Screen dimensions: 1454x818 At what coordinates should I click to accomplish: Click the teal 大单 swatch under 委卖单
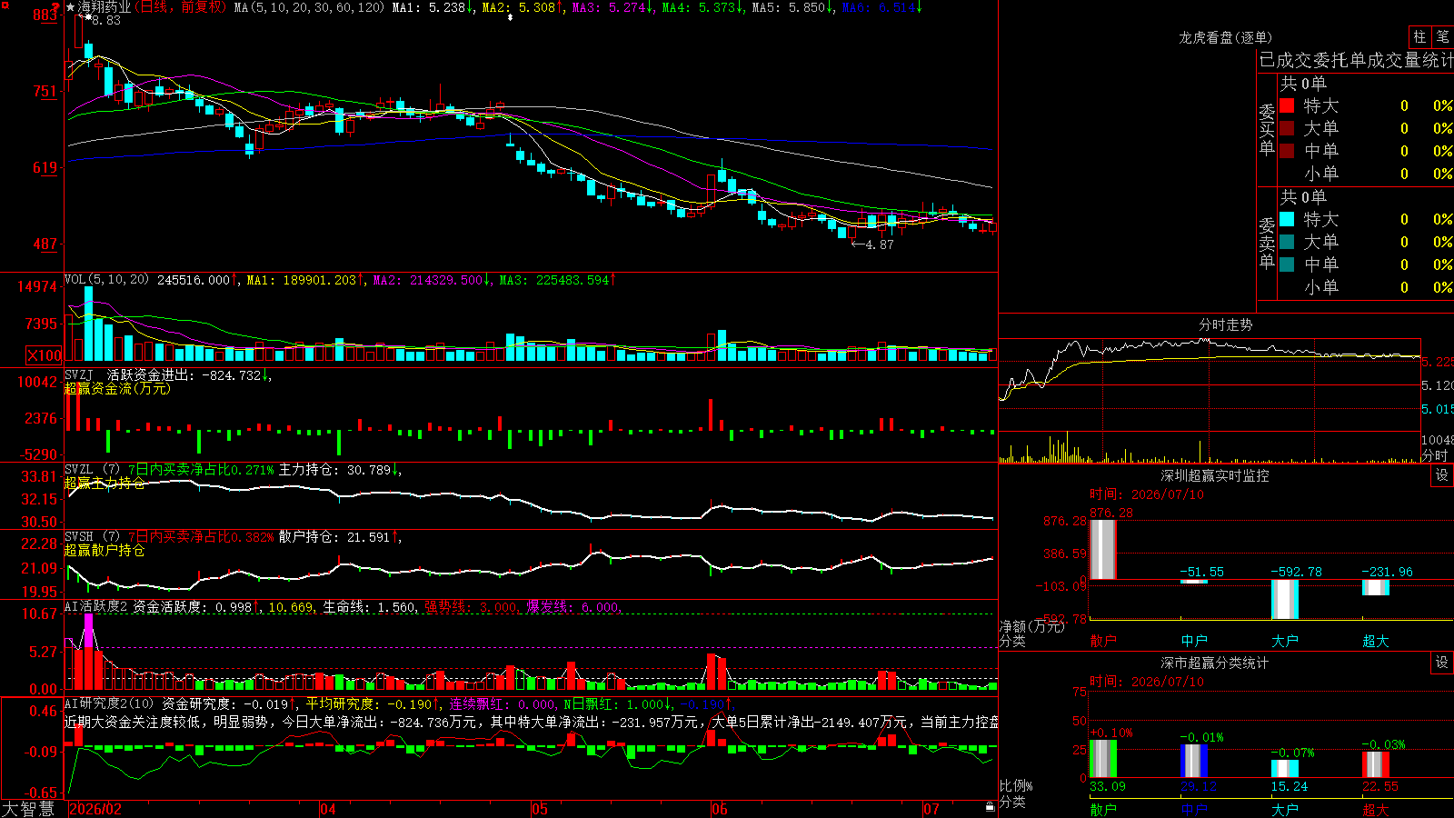click(1287, 242)
